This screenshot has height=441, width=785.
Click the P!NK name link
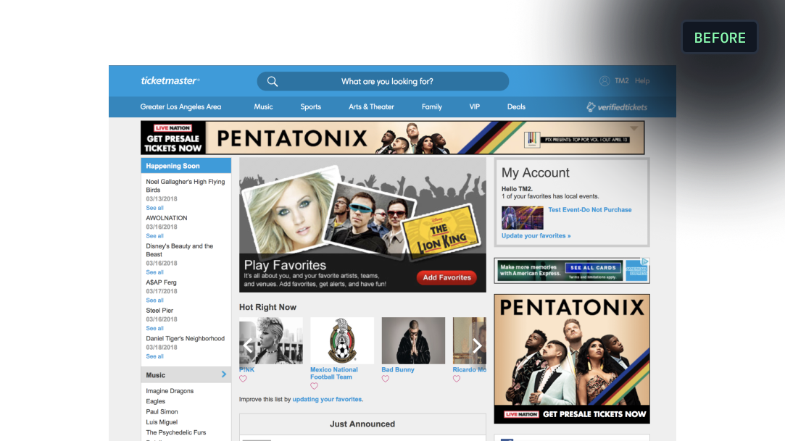(x=247, y=370)
